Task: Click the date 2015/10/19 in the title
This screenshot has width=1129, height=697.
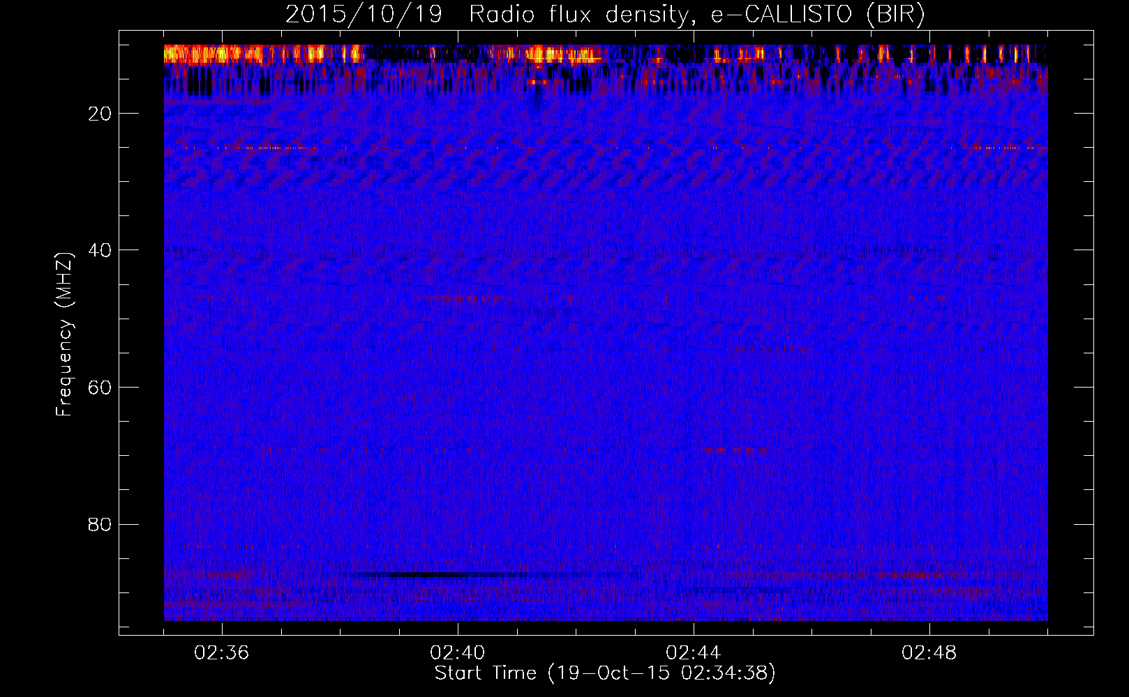Action: pos(364,15)
